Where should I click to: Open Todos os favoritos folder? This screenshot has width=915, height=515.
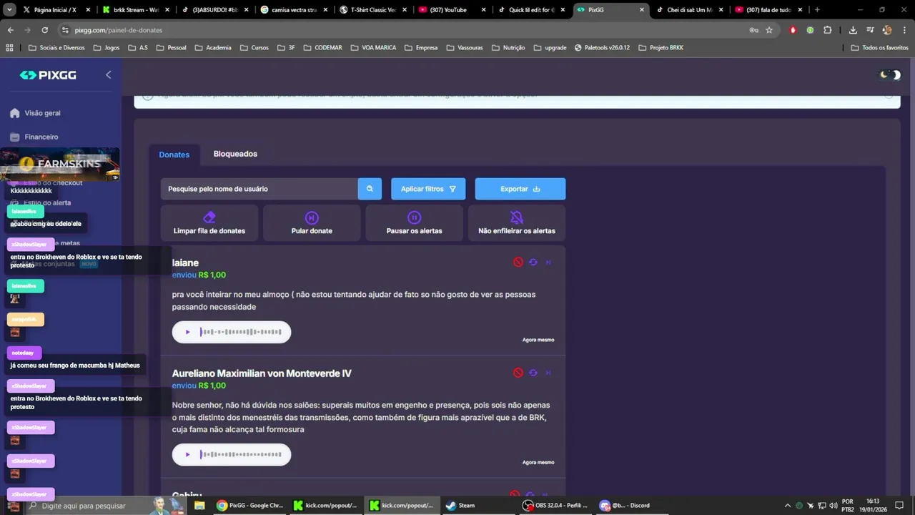879,48
